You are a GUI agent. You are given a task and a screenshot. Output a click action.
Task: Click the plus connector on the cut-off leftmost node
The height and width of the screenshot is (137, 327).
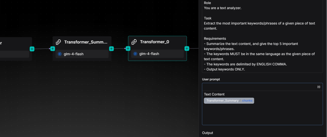point(32,49)
